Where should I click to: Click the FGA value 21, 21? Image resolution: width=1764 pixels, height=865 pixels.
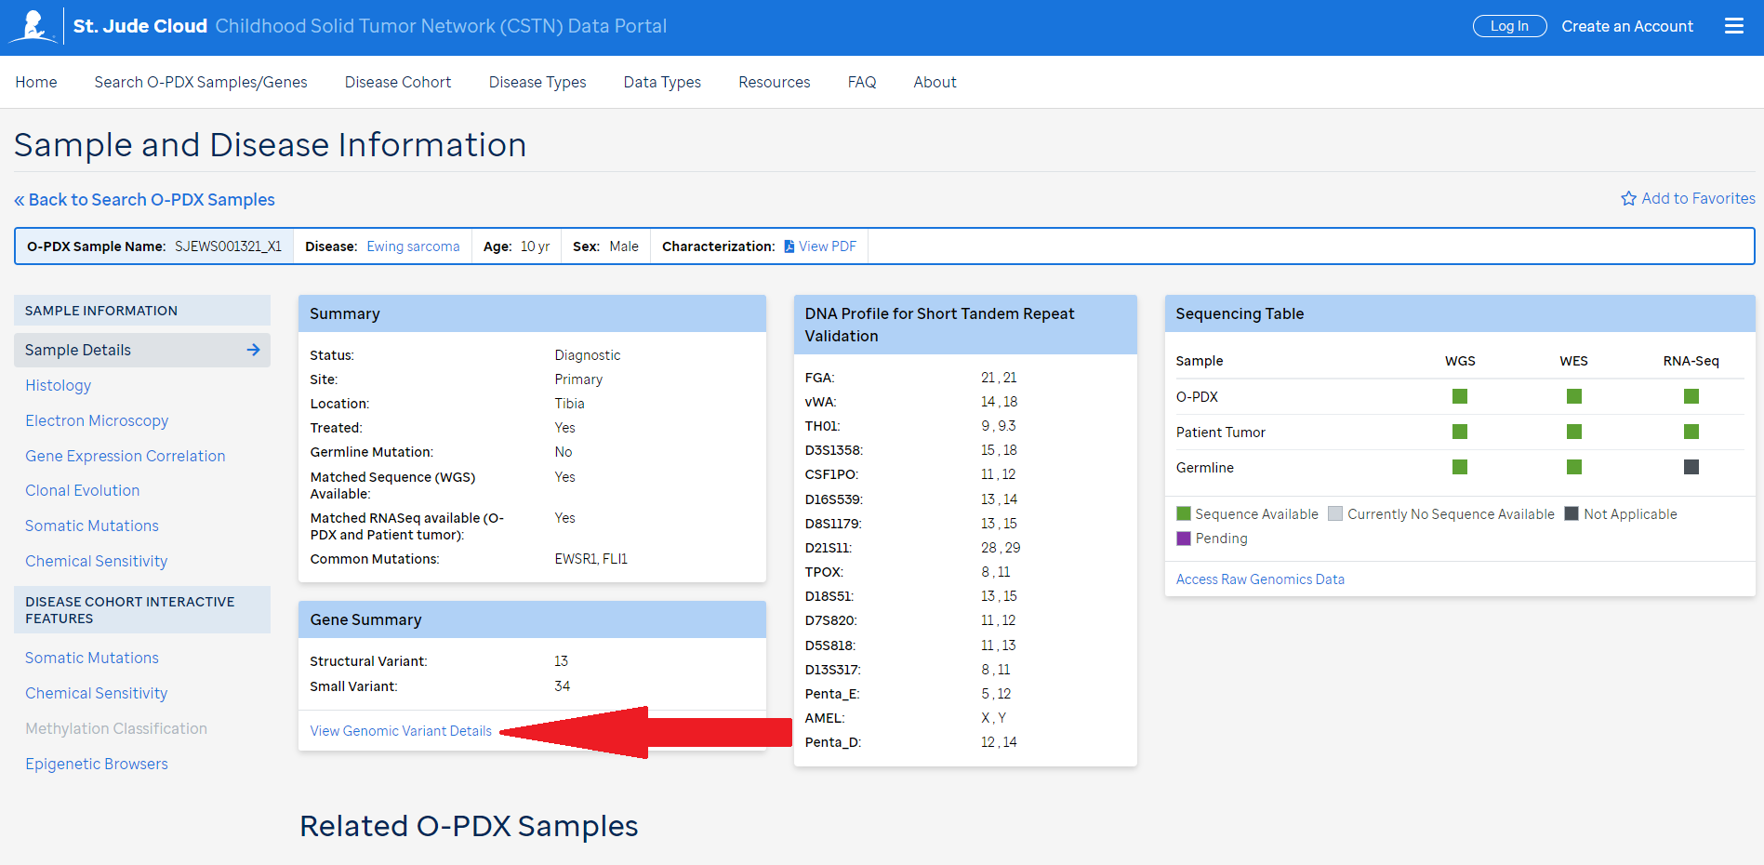point(999,378)
